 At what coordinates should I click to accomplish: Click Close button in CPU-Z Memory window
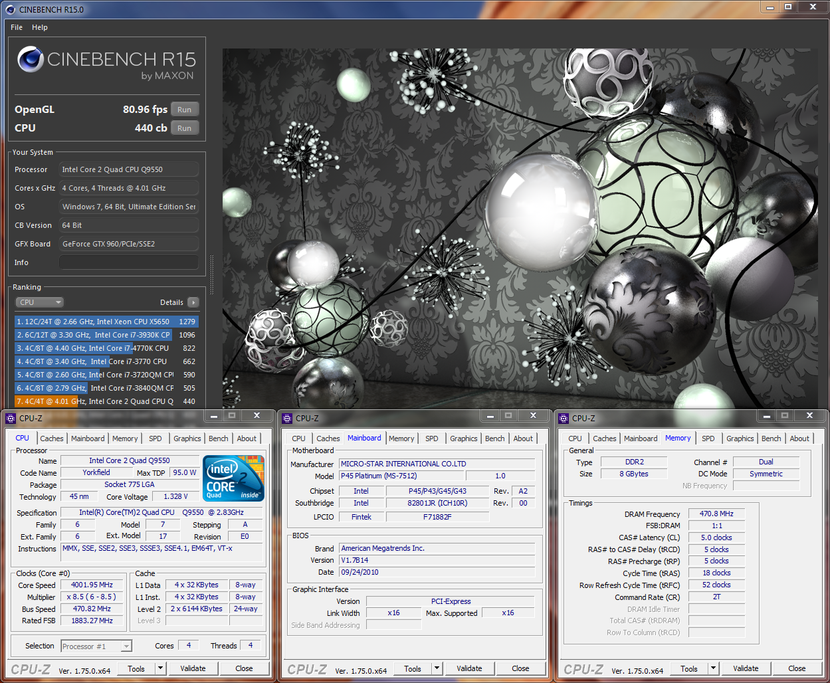(x=797, y=668)
